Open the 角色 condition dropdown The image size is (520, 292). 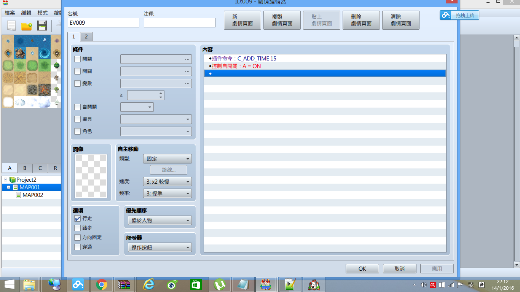point(156,132)
